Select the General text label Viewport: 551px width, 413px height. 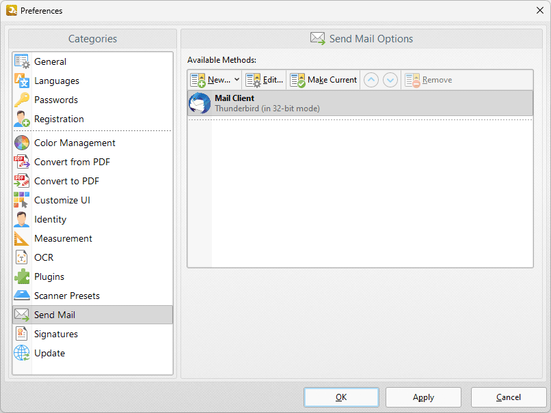(51, 61)
